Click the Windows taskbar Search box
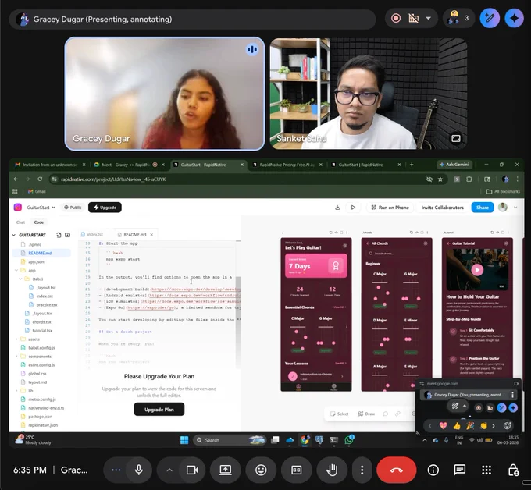This screenshot has width=531, height=490. pos(230,440)
